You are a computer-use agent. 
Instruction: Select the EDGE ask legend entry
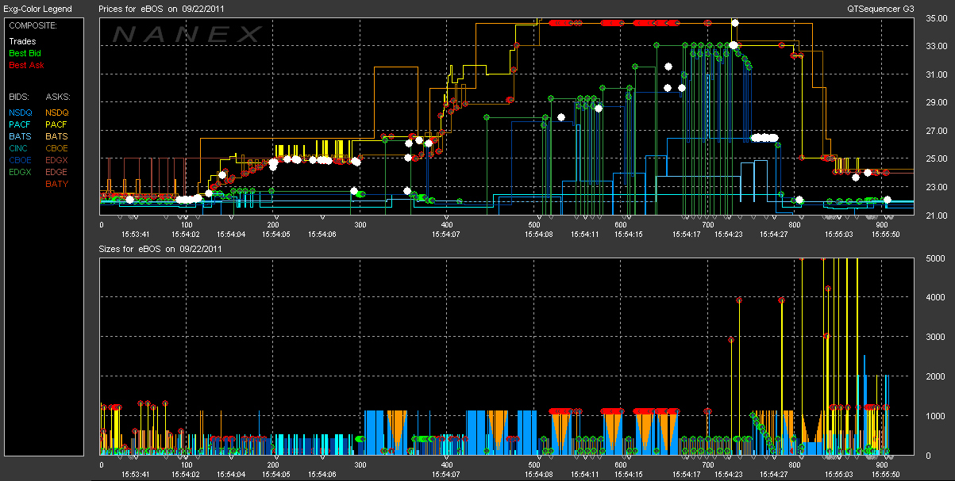(57, 172)
